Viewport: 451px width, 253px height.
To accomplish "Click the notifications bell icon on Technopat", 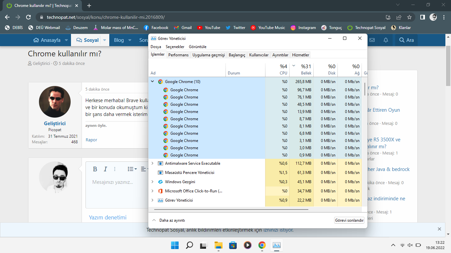I will [x=386, y=40].
